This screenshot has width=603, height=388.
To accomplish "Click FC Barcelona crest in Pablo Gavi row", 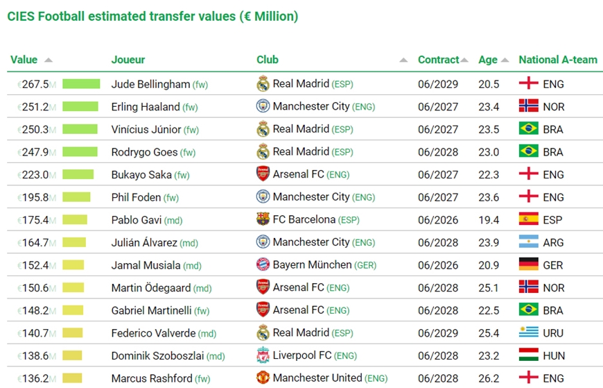I will [x=263, y=219].
